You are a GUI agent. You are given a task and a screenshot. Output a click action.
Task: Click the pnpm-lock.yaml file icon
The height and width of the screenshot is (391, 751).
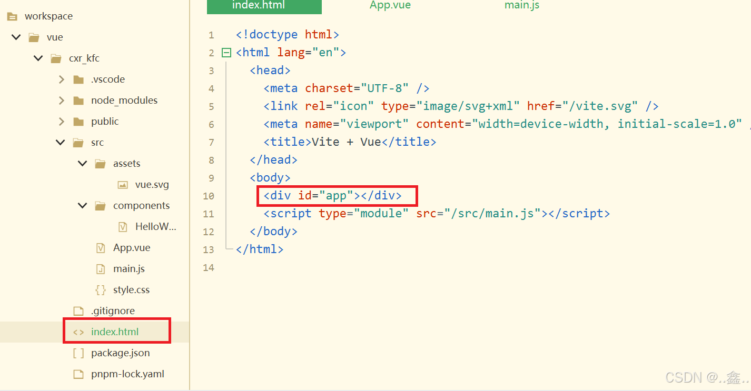pyautogui.click(x=78, y=374)
